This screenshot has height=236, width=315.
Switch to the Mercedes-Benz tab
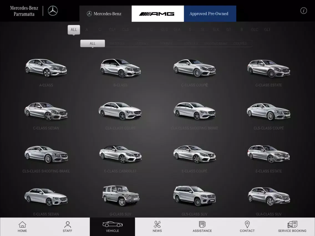105,14
